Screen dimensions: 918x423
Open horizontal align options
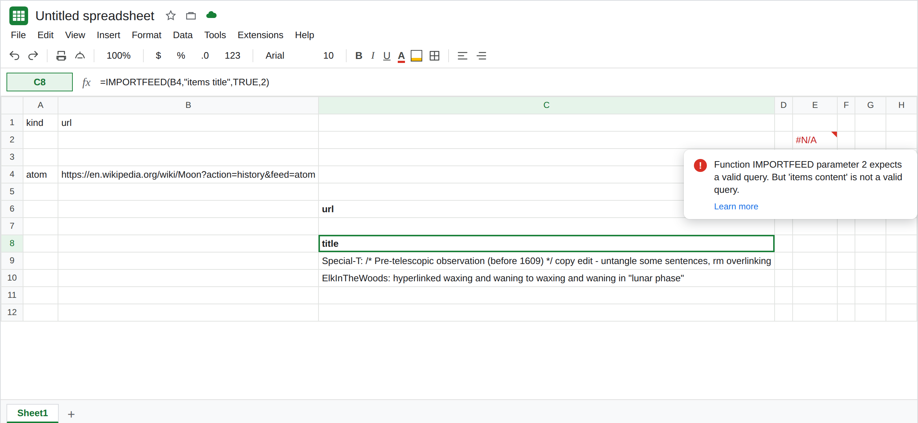463,56
